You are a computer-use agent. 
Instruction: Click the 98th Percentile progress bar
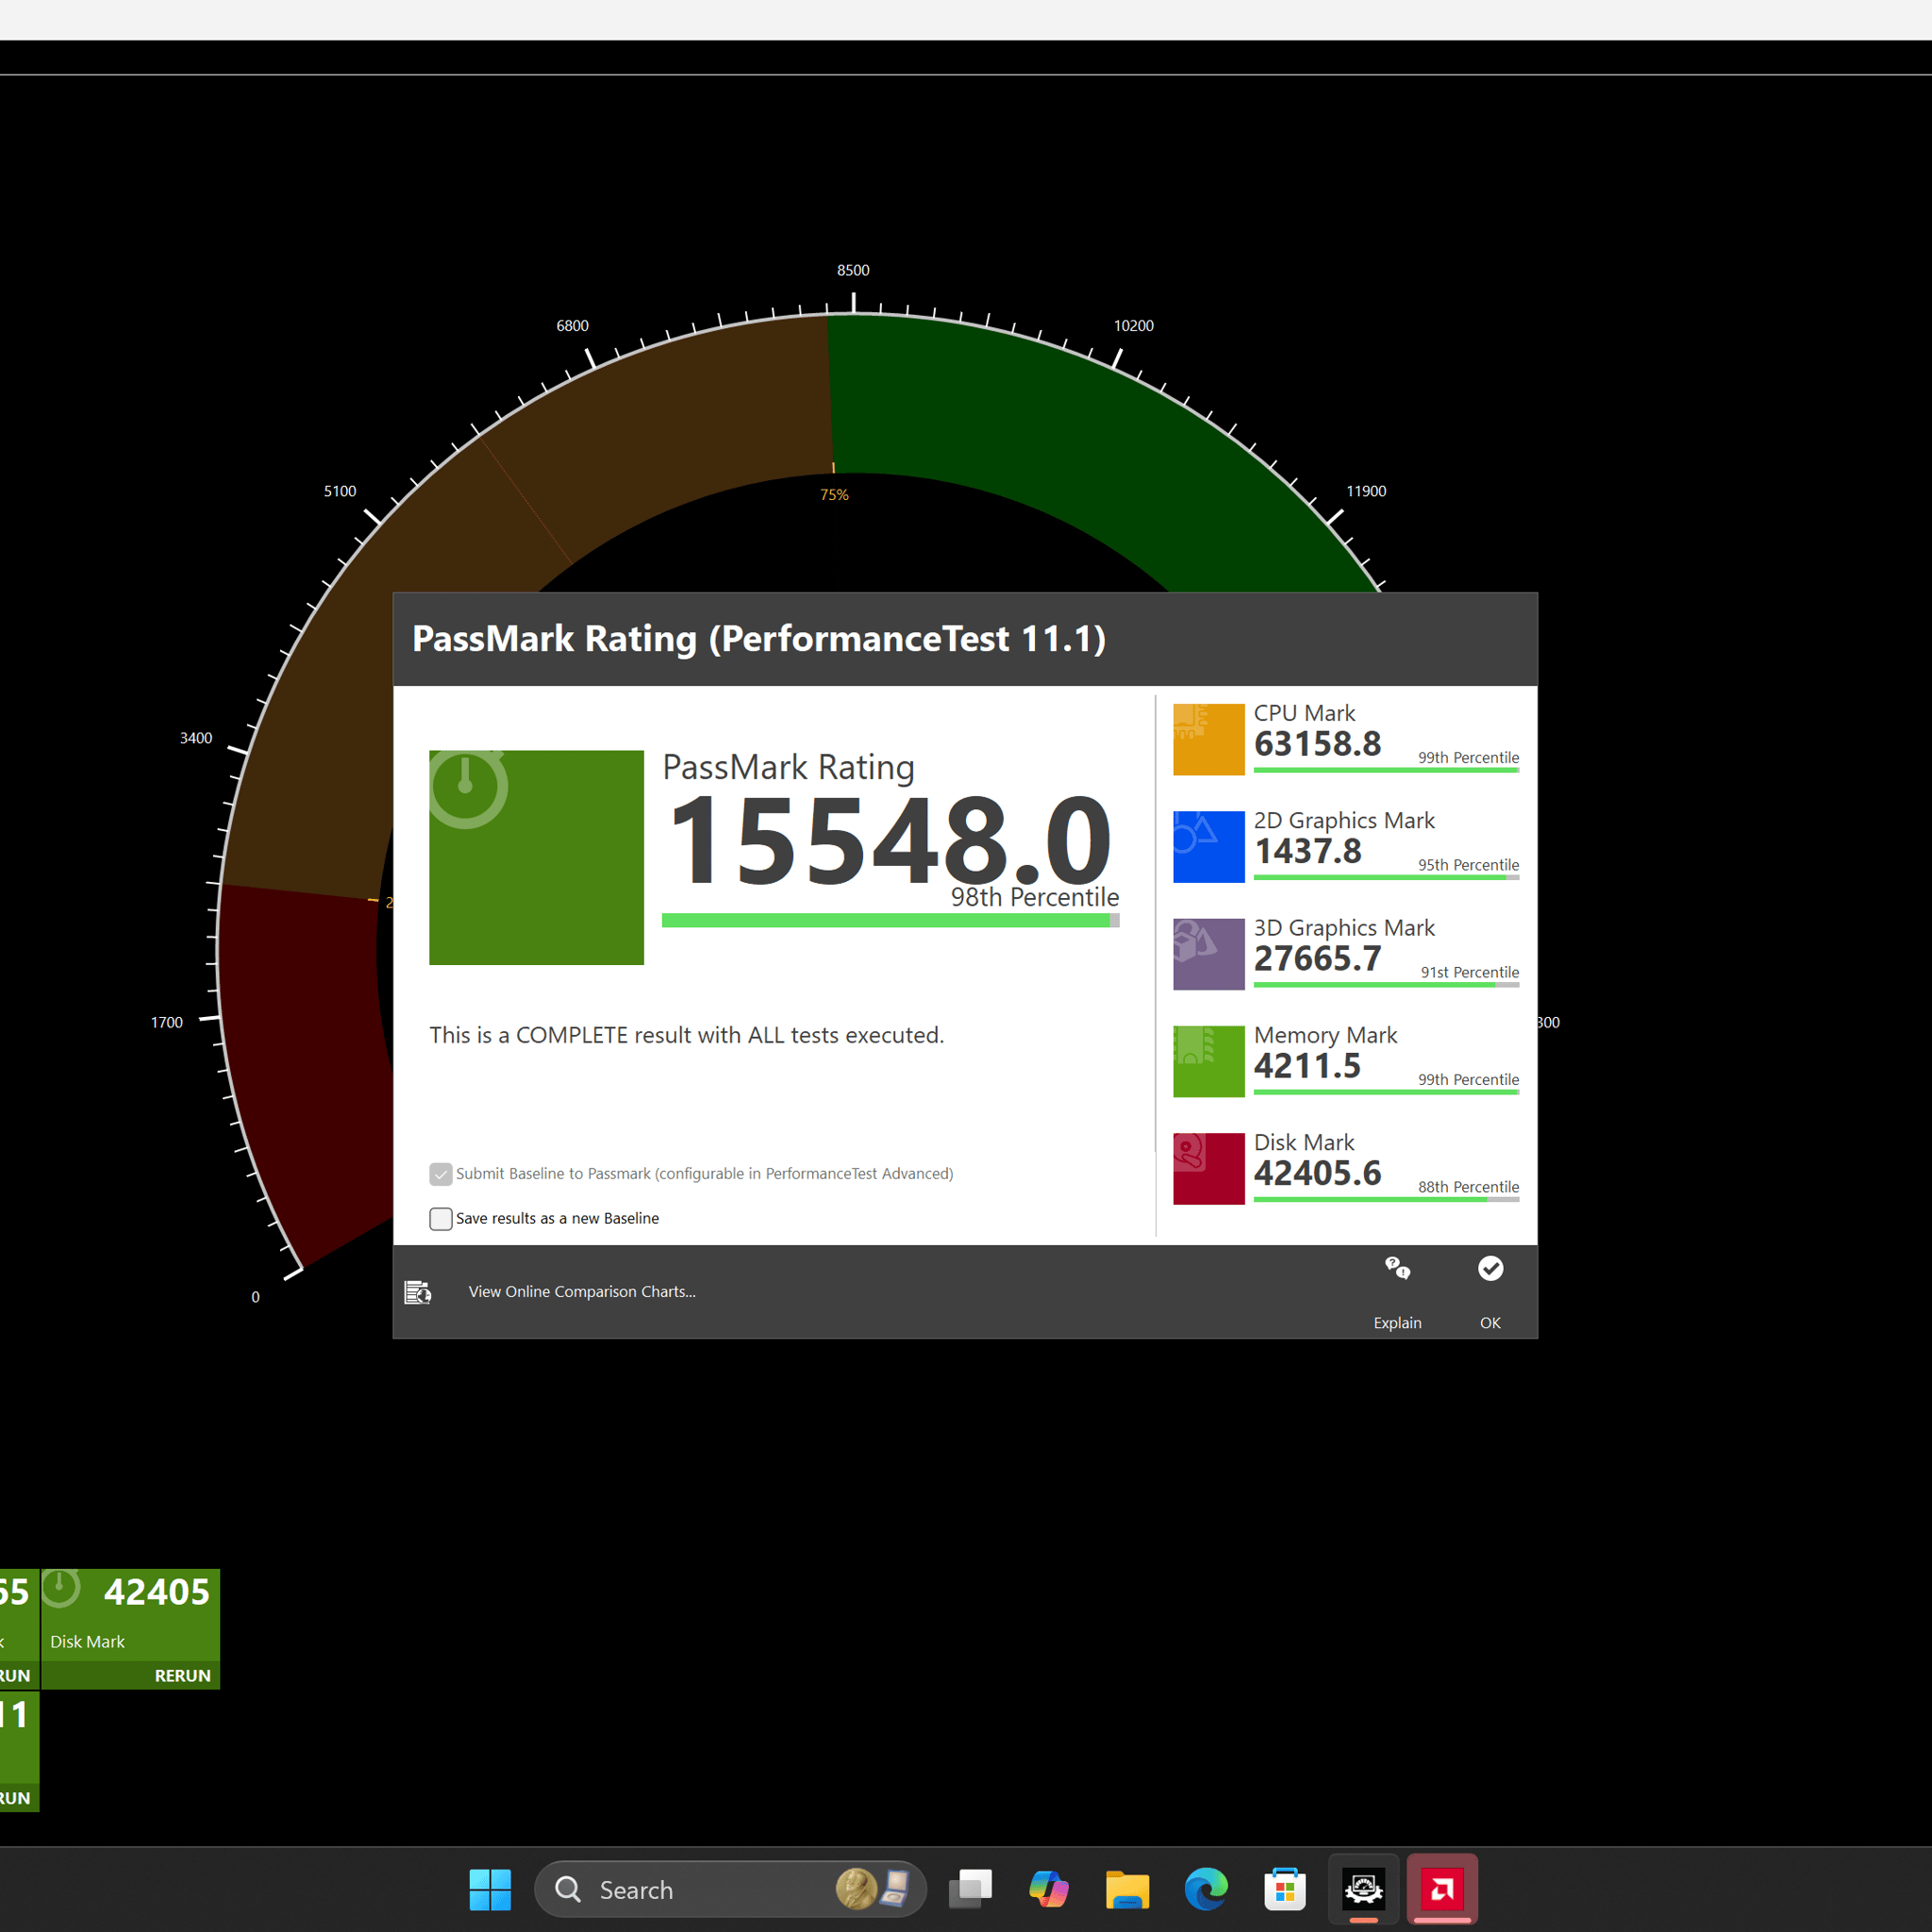pos(888,920)
